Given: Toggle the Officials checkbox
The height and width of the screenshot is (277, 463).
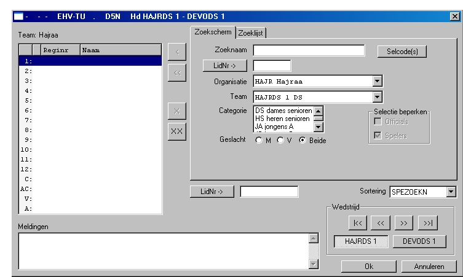Looking at the screenshot, I should (x=378, y=122).
